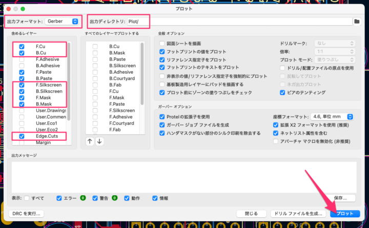This screenshot has height=228, width=369.
Task: Click the ドリル ファイルを生成 button
Action: [298, 213]
